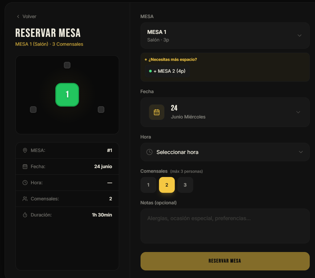Select 2 comensales option
The width and height of the screenshot is (315, 278).
(x=167, y=185)
